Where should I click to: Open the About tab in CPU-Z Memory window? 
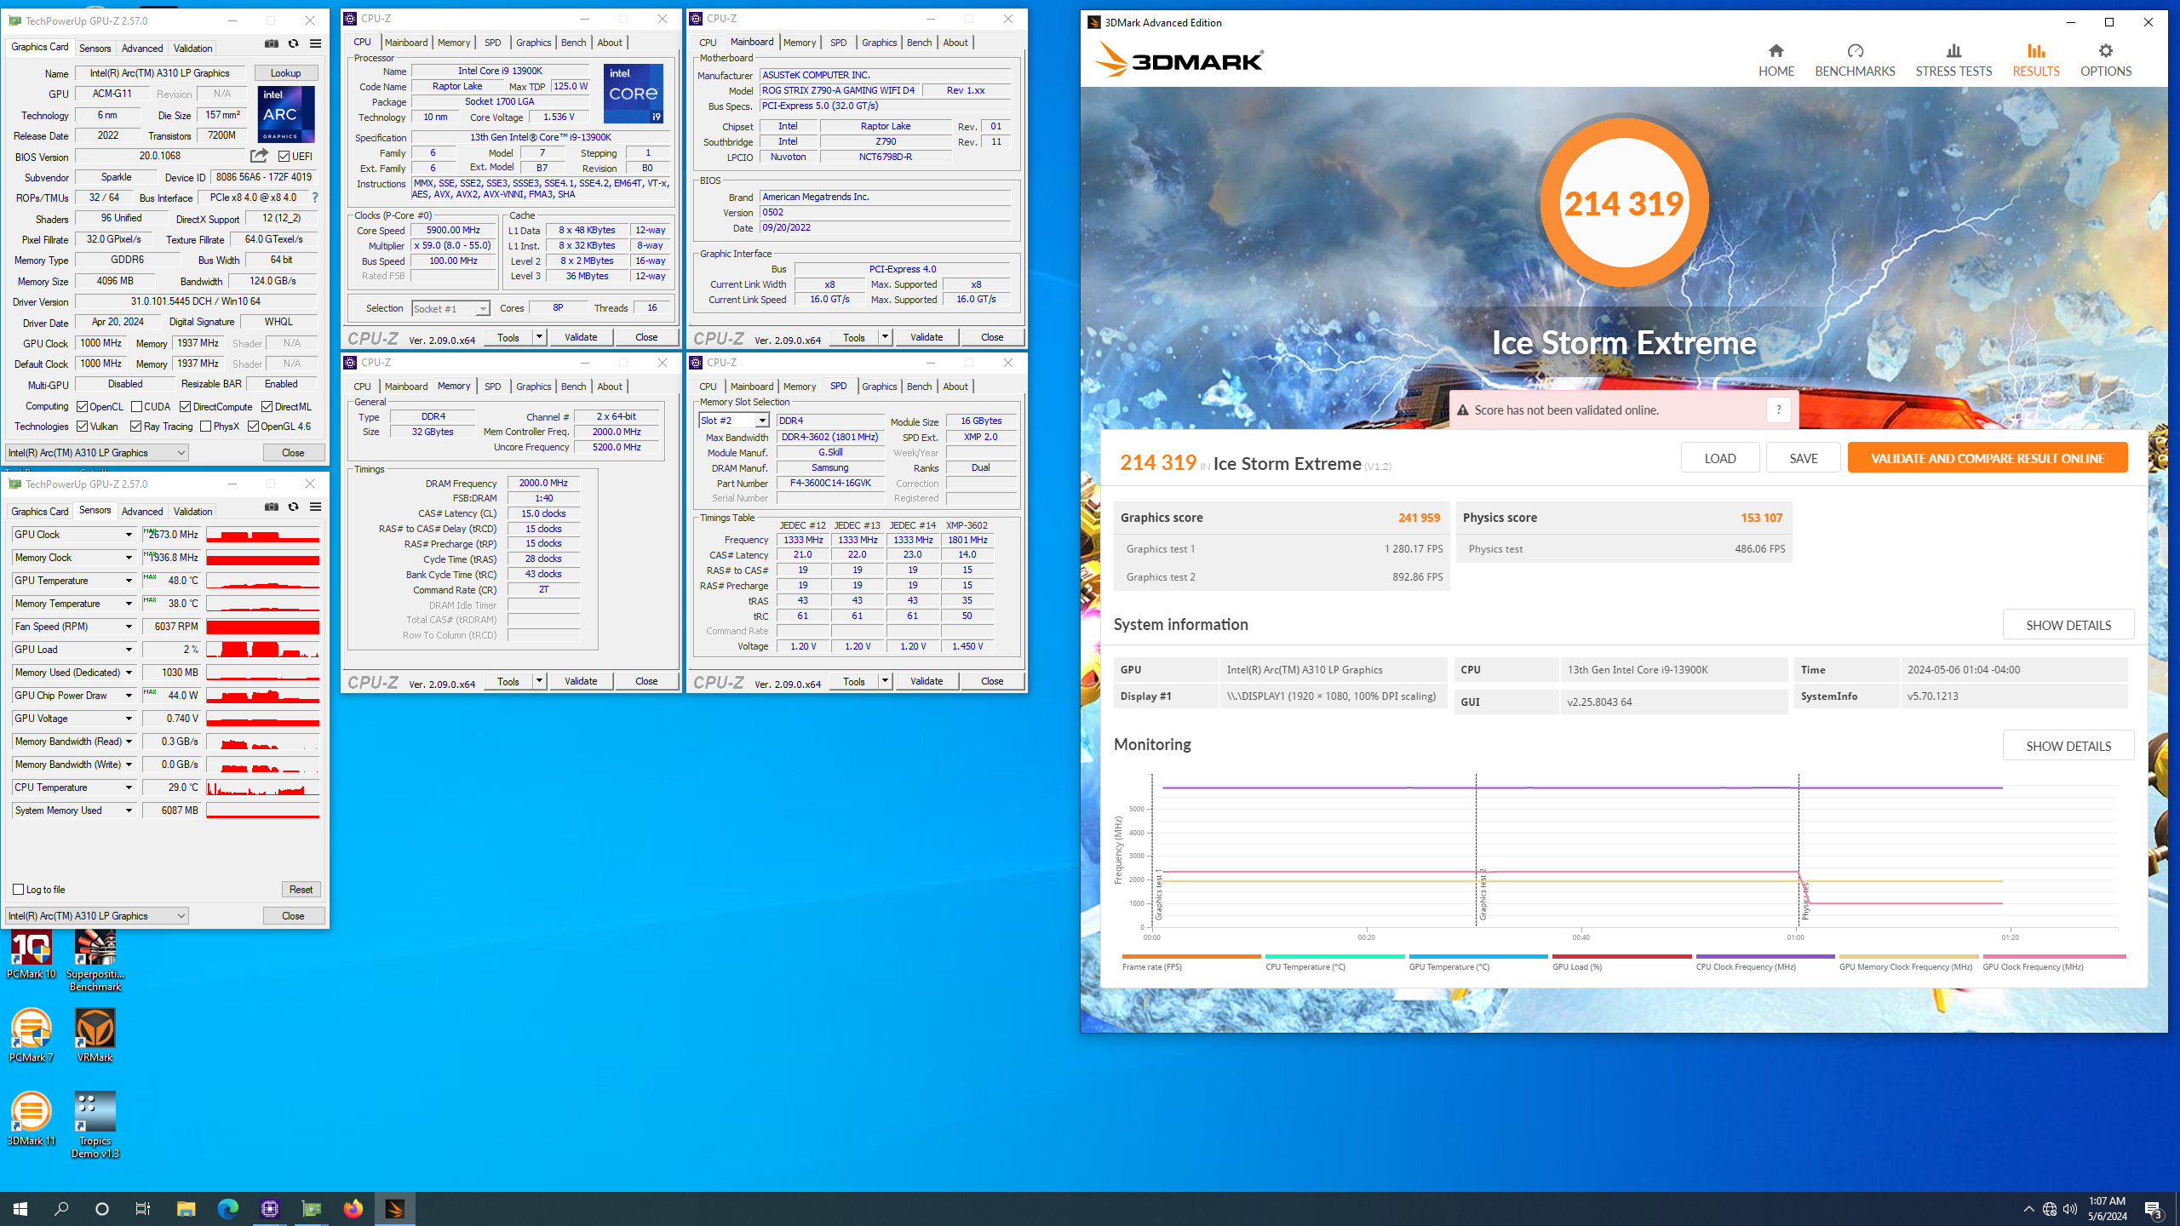point(610,387)
